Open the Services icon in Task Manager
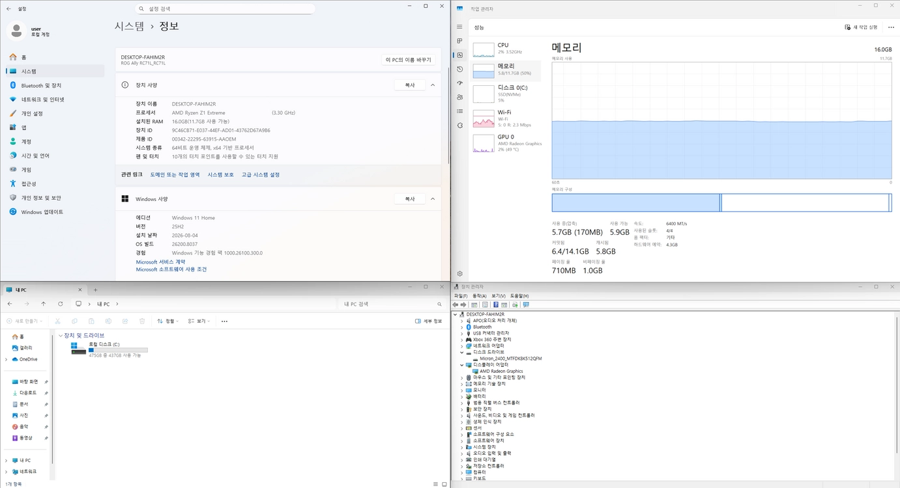 [x=459, y=125]
